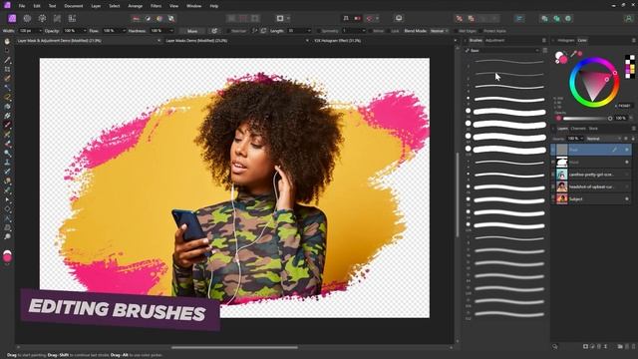The width and height of the screenshot is (638, 359).
Task: Toggle visibility of the Subject layer
Action: pos(627,199)
